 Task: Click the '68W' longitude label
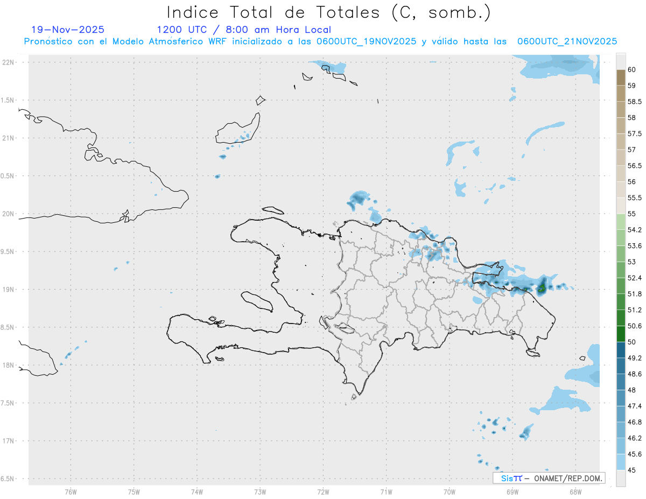tap(575, 491)
